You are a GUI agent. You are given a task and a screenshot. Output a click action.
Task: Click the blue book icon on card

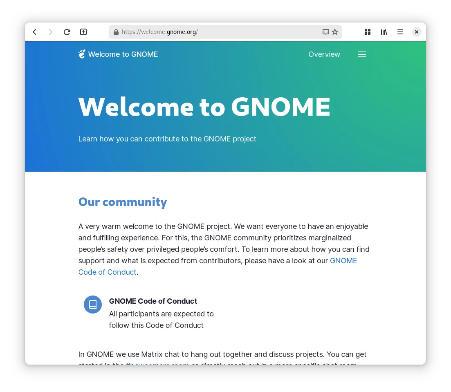pyautogui.click(x=93, y=305)
